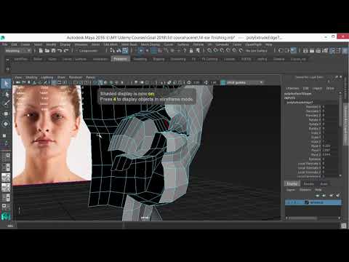Screen dimensions: 349x262
Task: Click the Pivot X value field
Action: tap(330, 146)
